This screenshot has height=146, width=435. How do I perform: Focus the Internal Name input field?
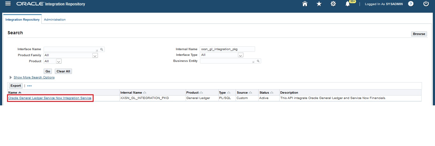(227, 49)
